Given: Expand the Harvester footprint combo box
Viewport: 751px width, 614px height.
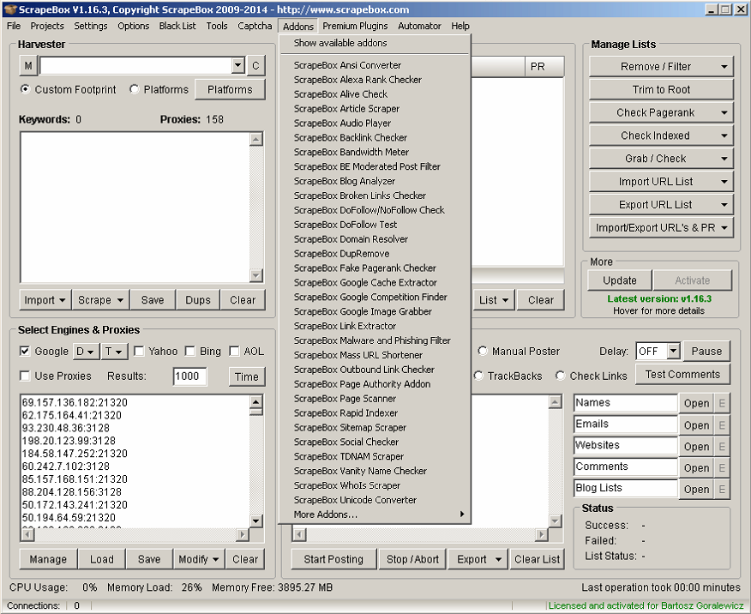Looking at the screenshot, I should pyautogui.click(x=238, y=65).
